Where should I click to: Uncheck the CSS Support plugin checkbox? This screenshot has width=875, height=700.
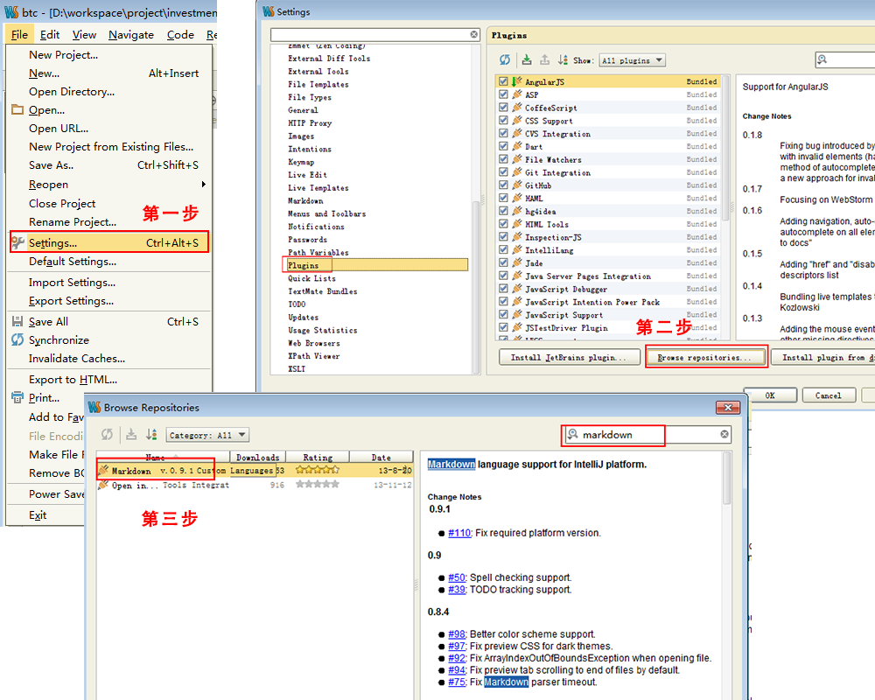503,121
